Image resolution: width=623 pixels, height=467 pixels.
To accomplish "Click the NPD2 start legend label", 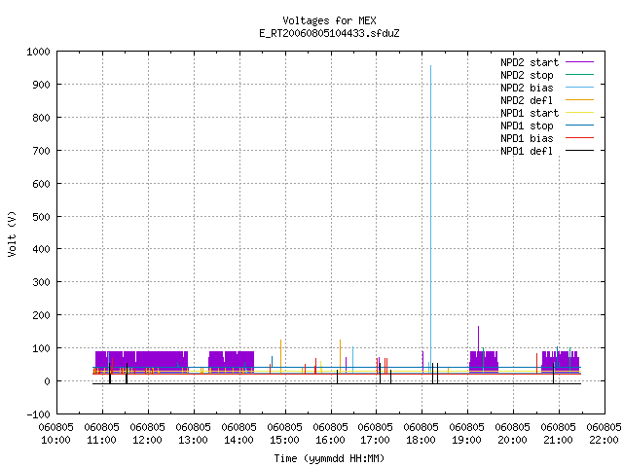I will (x=530, y=62).
